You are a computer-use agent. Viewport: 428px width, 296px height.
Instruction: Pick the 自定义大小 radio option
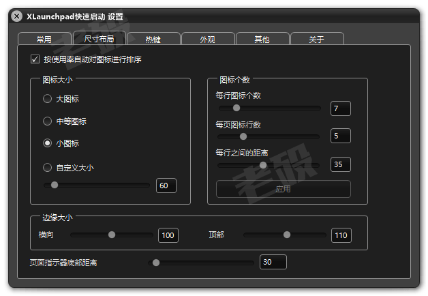(x=47, y=167)
